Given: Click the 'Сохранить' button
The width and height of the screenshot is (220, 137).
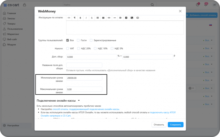Looking at the screenshot, I should (175, 125).
